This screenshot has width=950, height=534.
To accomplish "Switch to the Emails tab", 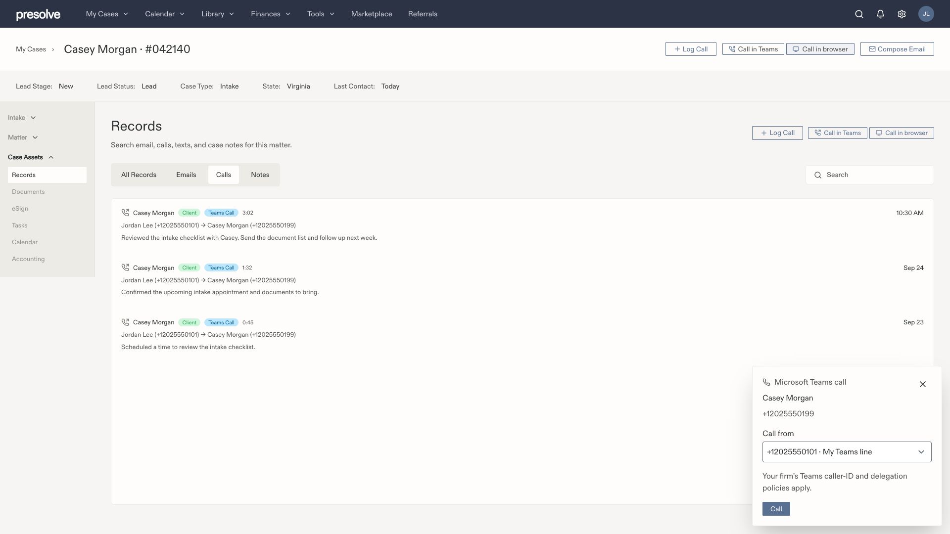I will (186, 175).
